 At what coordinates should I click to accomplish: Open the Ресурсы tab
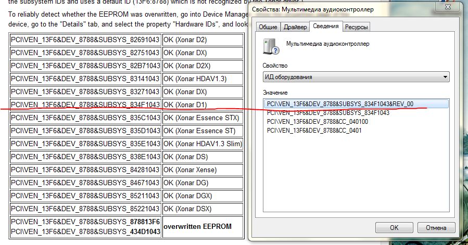pos(356,27)
